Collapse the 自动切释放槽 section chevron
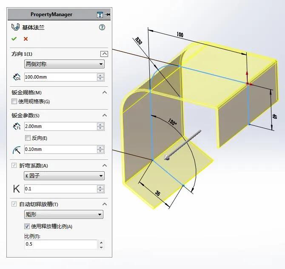285x269 pixels. [105, 204]
